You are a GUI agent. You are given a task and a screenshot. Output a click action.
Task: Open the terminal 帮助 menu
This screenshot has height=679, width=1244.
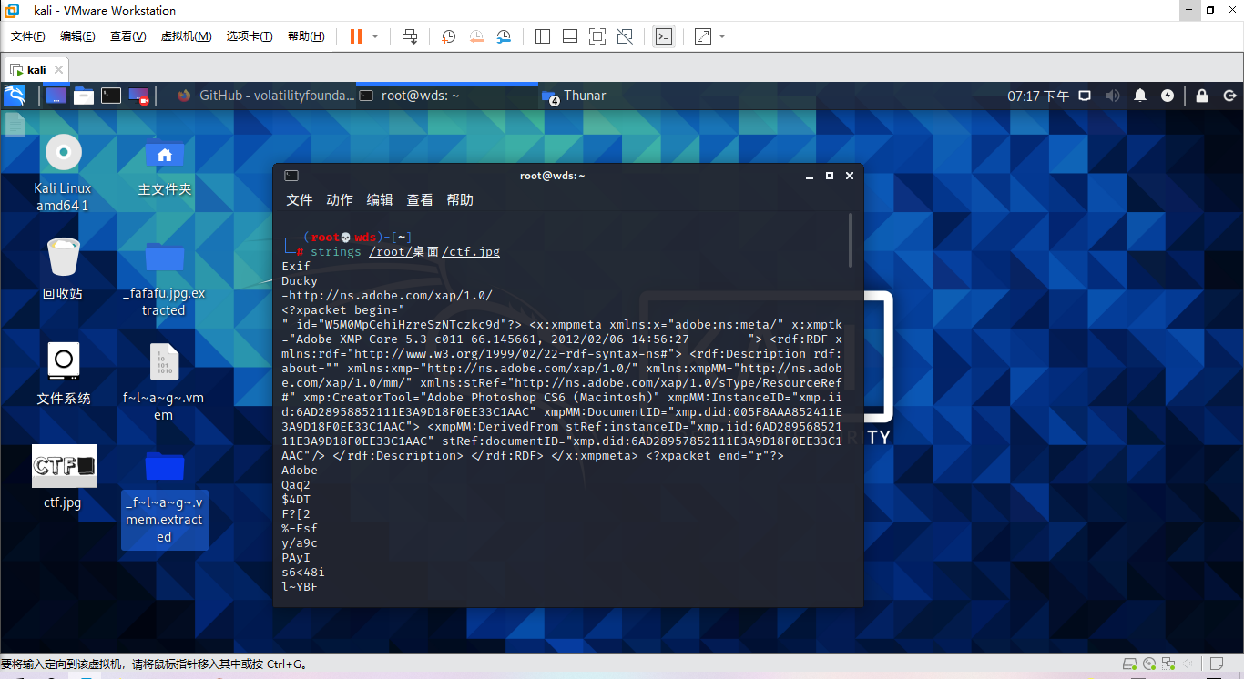pyautogui.click(x=460, y=200)
